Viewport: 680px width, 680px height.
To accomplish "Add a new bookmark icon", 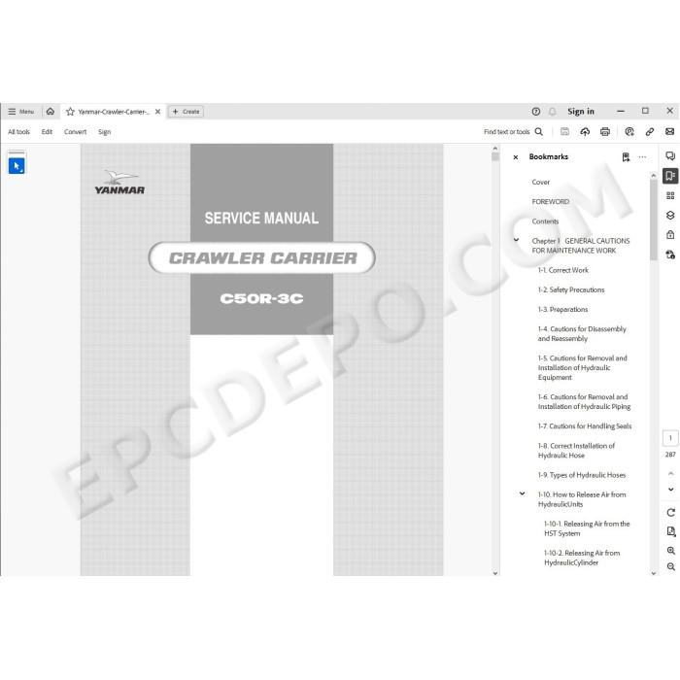I will 626,157.
